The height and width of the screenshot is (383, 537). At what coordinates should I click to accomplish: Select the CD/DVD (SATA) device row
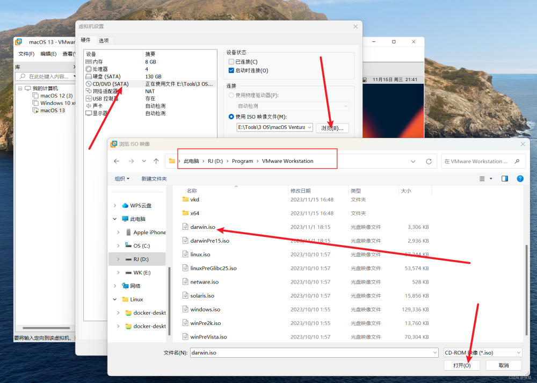pyautogui.click(x=150, y=84)
